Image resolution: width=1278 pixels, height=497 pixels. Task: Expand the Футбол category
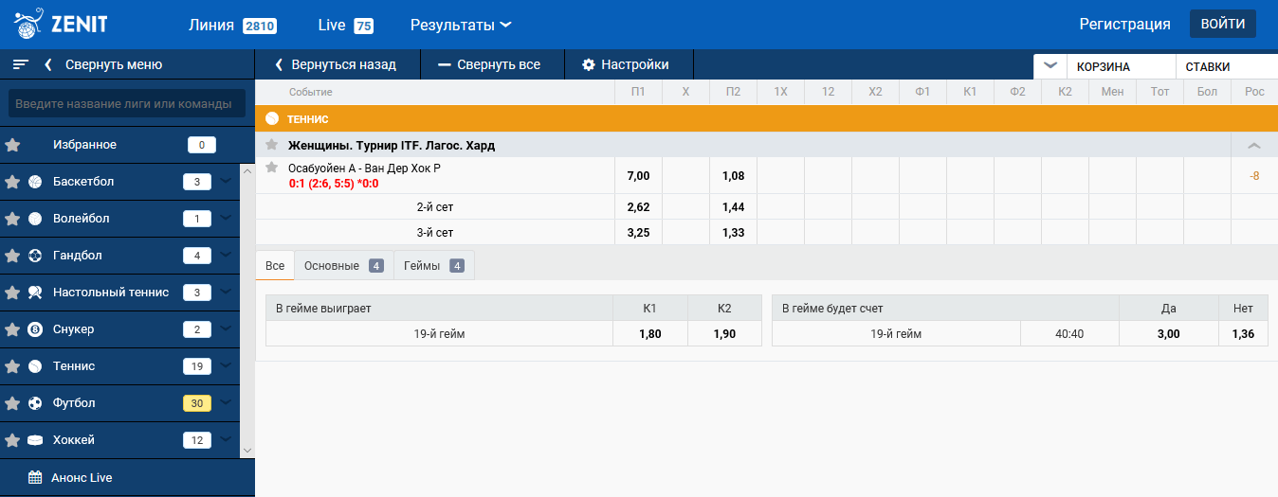226,401
